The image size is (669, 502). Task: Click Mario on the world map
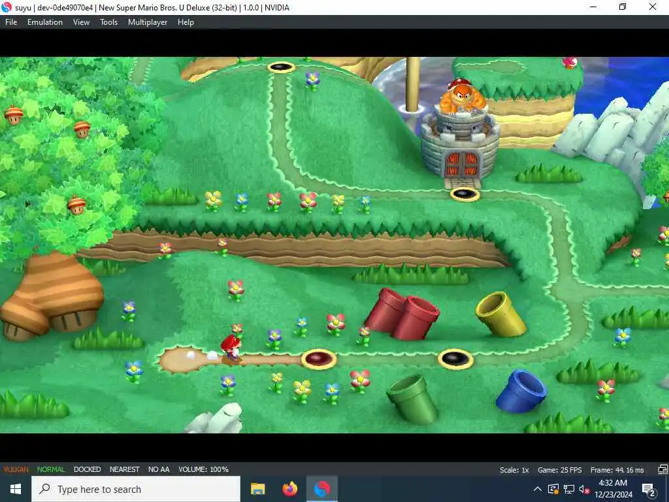231,348
